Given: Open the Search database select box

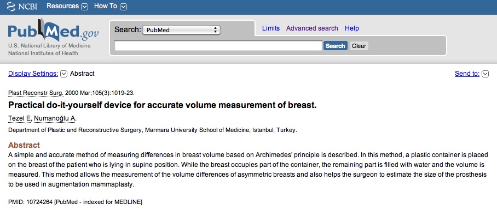Looking at the screenshot, I should [181, 30].
